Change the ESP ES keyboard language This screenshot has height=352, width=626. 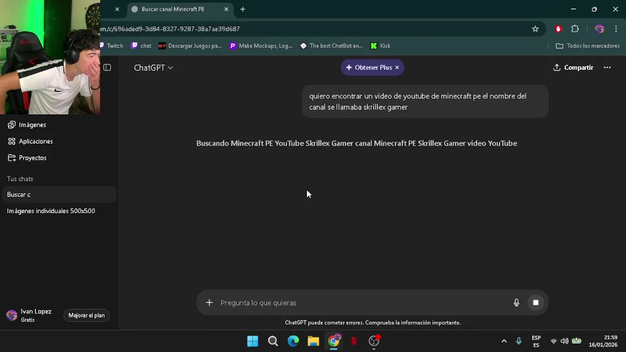pyautogui.click(x=537, y=341)
